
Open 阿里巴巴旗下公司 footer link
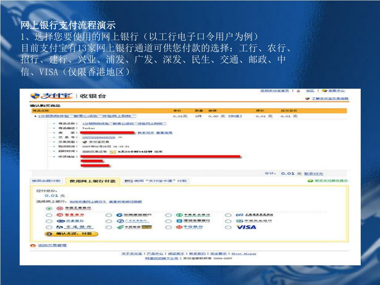pyautogui.click(x=162, y=258)
